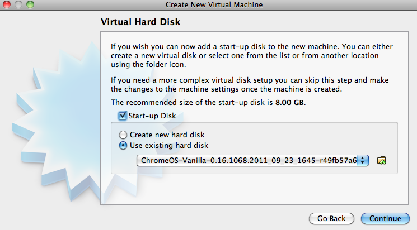Click the folder icon to browse disk files

coord(382,161)
